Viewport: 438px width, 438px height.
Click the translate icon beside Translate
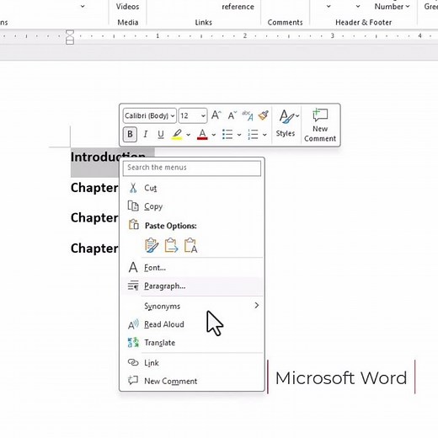[x=133, y=343]
